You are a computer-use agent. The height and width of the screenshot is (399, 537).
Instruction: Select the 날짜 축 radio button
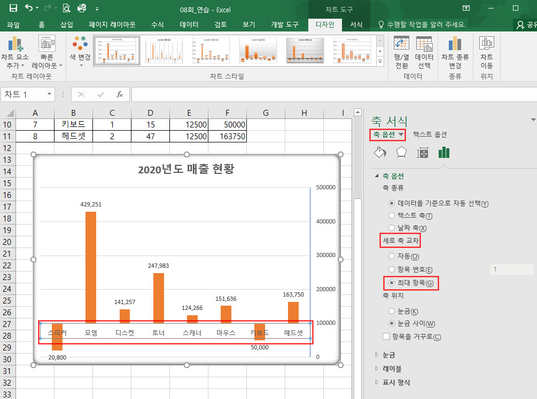(392, 228)
